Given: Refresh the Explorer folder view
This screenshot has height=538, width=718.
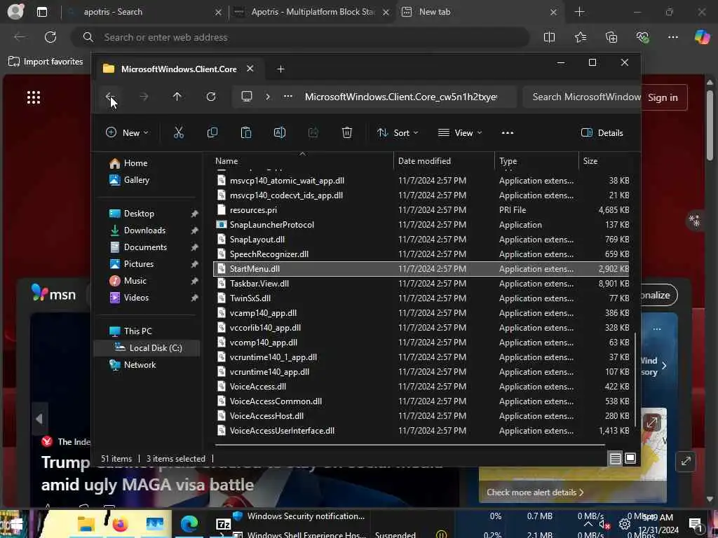Looking at the screenshot, I should (x=210, y=97).
